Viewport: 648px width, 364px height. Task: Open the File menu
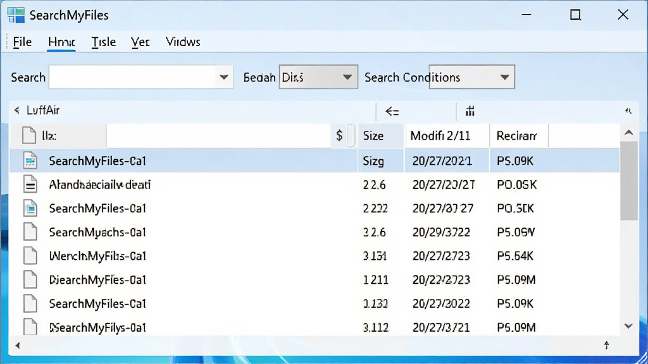pyautogui.click(x=22, y=42)
